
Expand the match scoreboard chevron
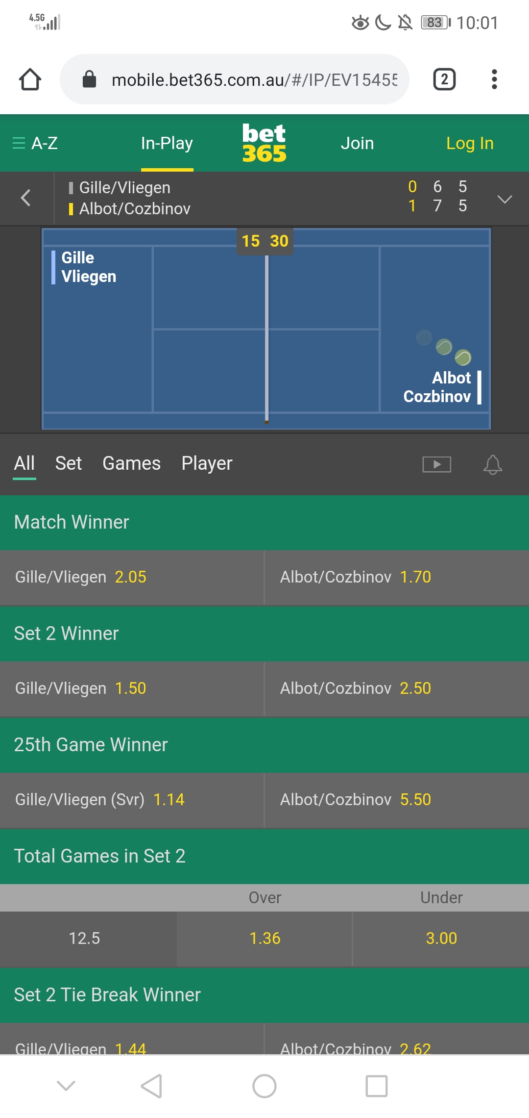(x=505, y=199)
